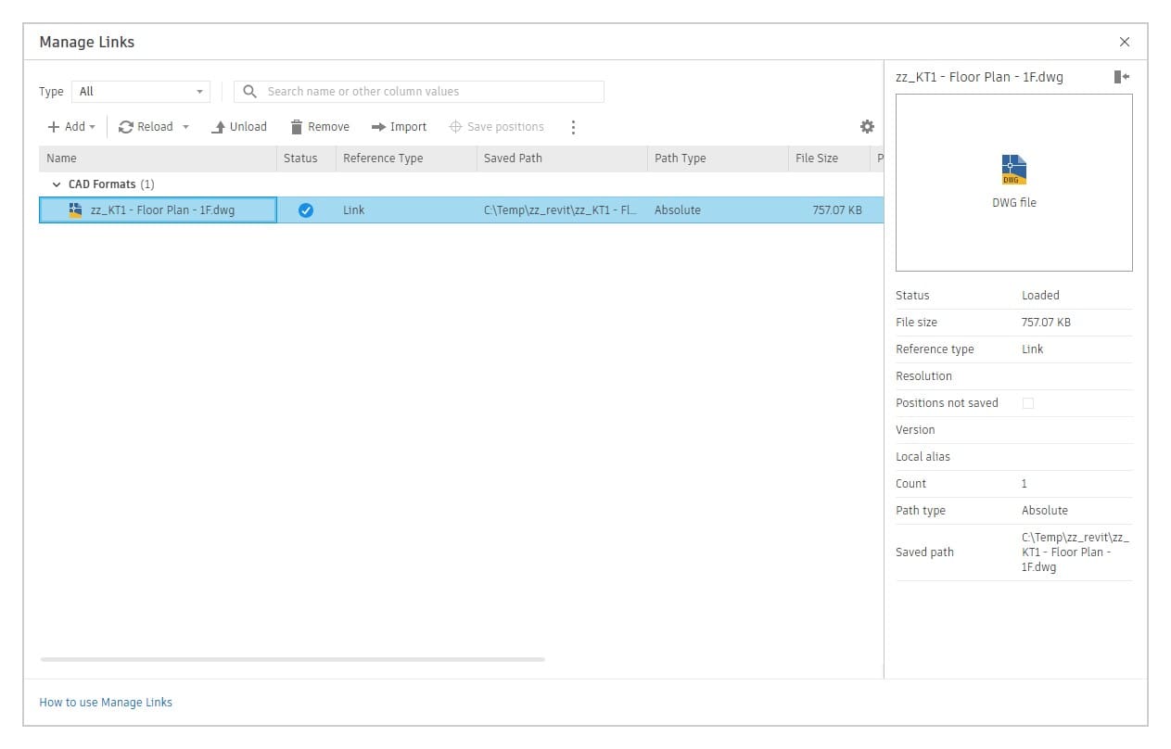Focus the search name field

[419, 92]
